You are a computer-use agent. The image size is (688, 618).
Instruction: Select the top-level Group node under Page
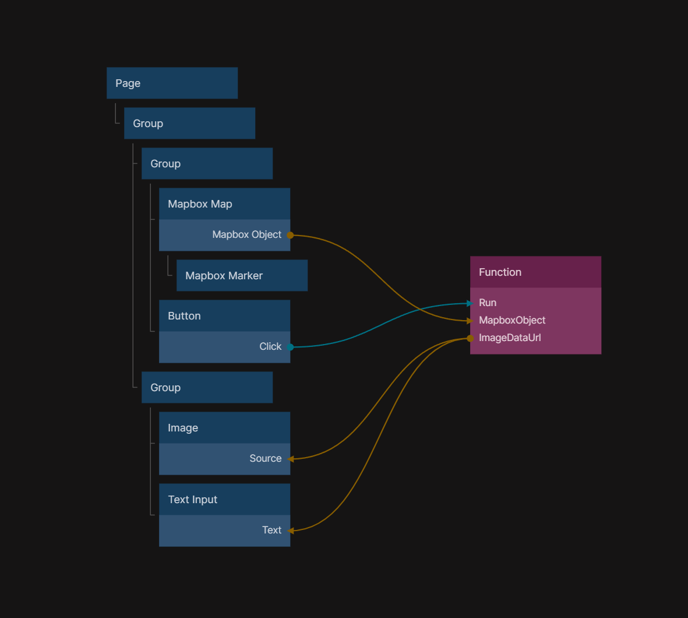(x=189, y=124)
